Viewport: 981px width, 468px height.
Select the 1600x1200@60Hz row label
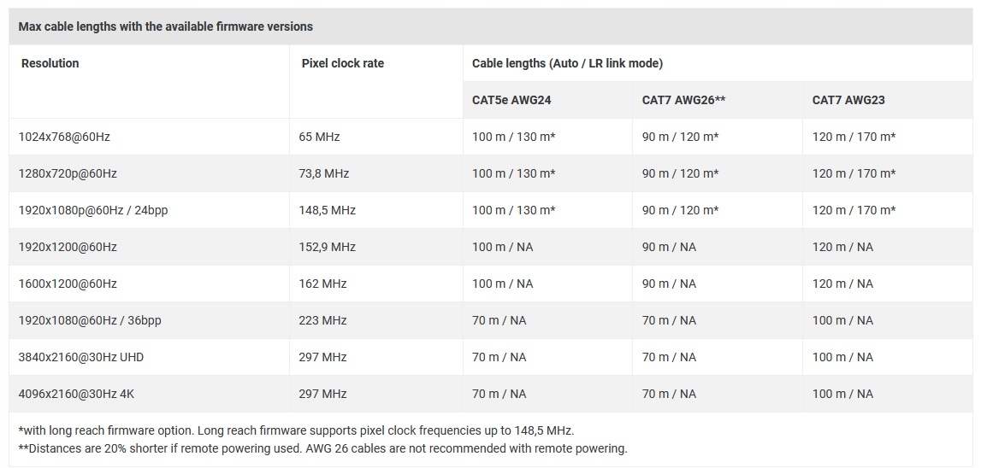tap(68, 284)
